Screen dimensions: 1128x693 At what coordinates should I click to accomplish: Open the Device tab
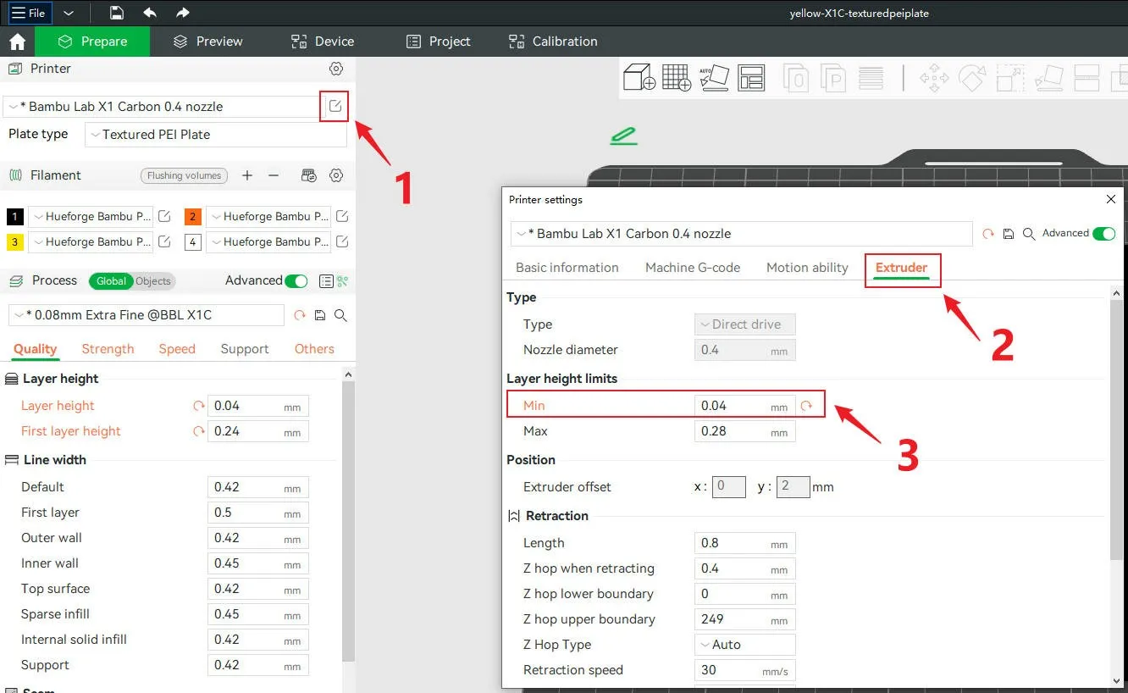click(x=323, y=42)
